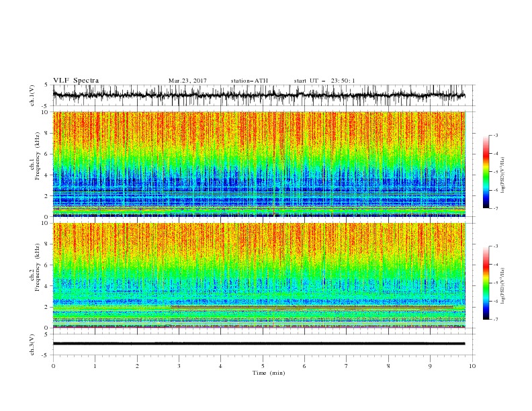Click the time axis tick label "6"
This screenshot has width=532, height=411.
click(x=304, y=366)
